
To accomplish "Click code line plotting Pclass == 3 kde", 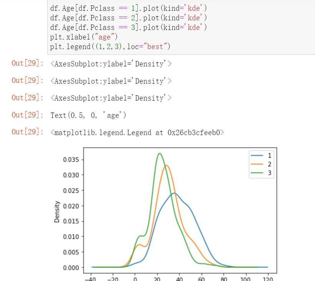I will (x=128, y=28).
